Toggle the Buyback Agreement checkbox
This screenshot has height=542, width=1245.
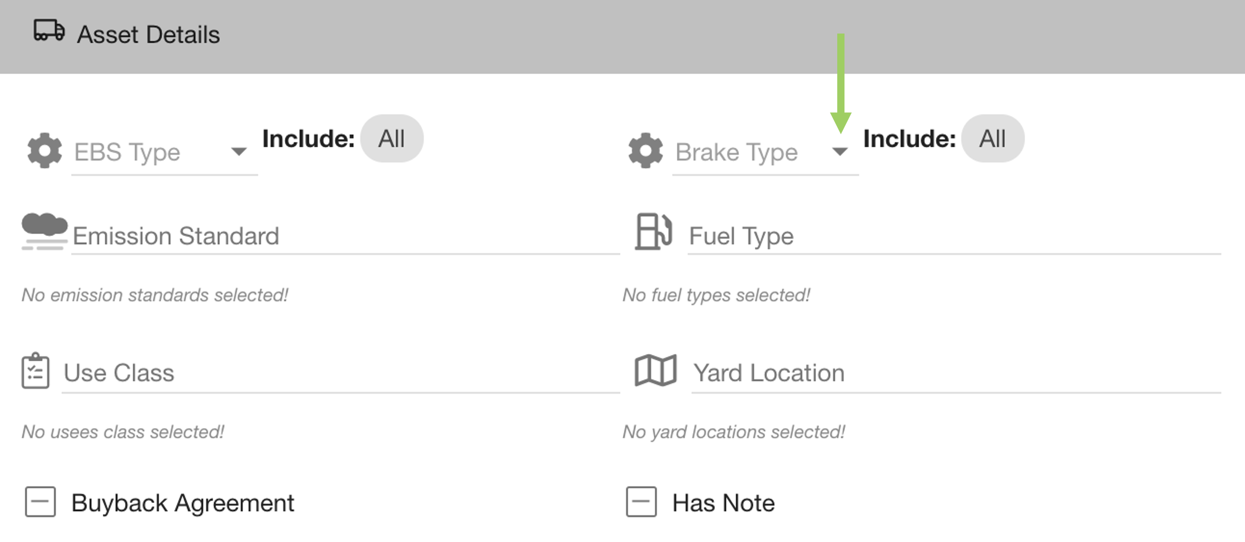point(40,502)
